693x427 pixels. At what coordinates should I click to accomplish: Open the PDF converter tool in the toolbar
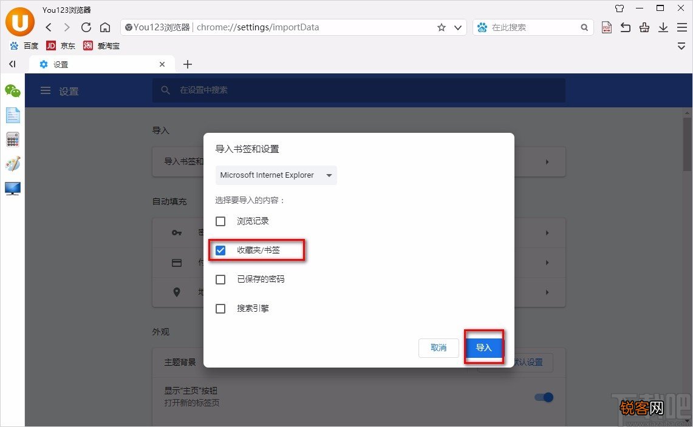pyautogui.click(x=606, y=27)
